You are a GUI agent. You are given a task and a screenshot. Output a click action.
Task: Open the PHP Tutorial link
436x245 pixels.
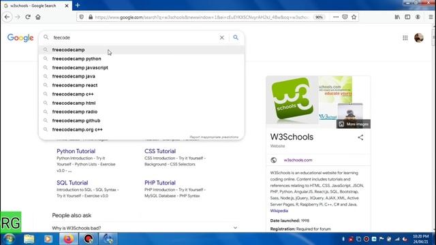[x=160, y=183]
